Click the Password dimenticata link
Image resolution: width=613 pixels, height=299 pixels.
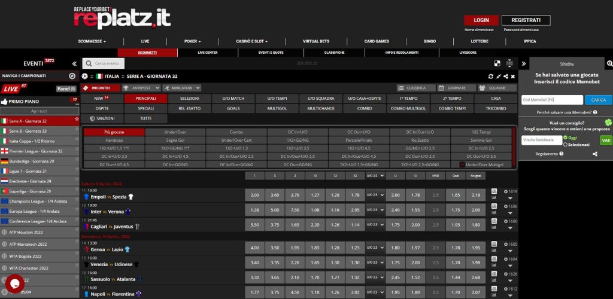click(521, 30)
